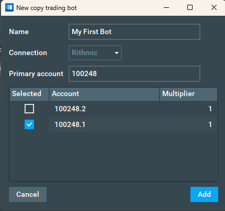Focus the Name field containing My First Bot
225x211 pixels.
pyautogui.click(x=134, y=32)
